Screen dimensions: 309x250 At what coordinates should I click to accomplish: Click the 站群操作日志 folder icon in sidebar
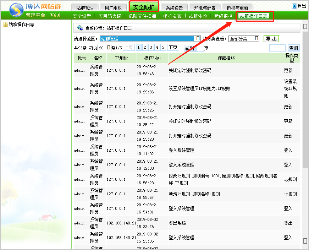coord(5,25)
